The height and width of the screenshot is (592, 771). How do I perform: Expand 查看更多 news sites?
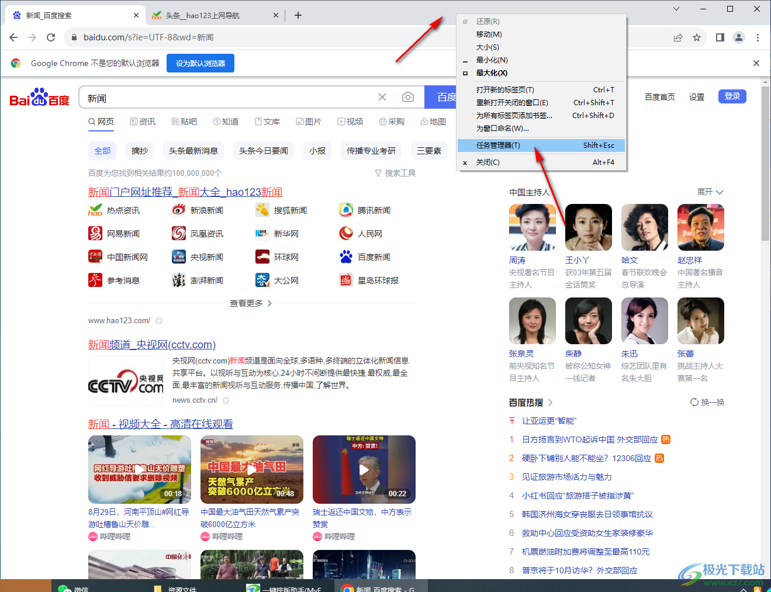pyautogui.click(x=251, y=303)
